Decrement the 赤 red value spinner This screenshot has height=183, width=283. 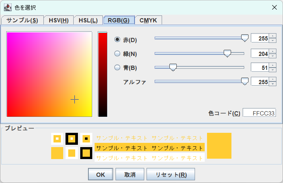click(273, 41)
